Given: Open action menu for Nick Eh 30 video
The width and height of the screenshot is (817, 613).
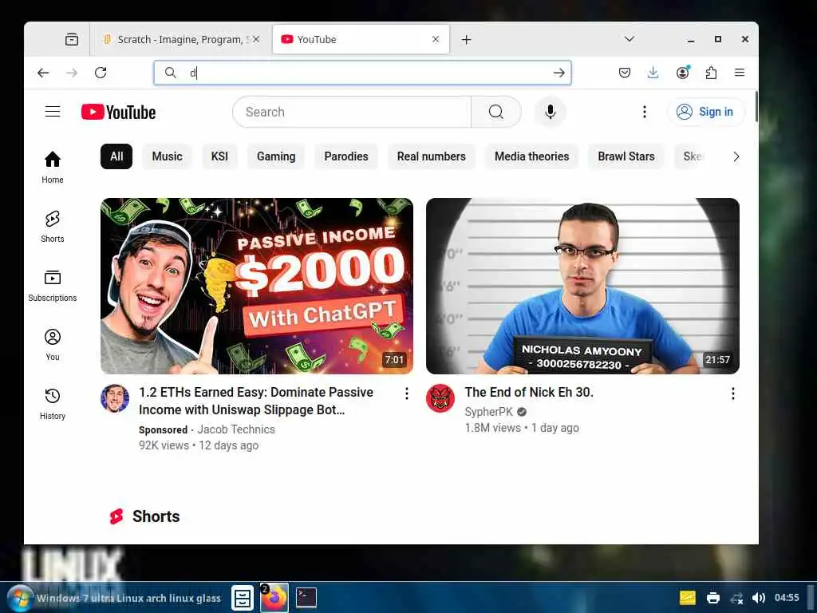Looking at the screenshot, I should point(733,394).
